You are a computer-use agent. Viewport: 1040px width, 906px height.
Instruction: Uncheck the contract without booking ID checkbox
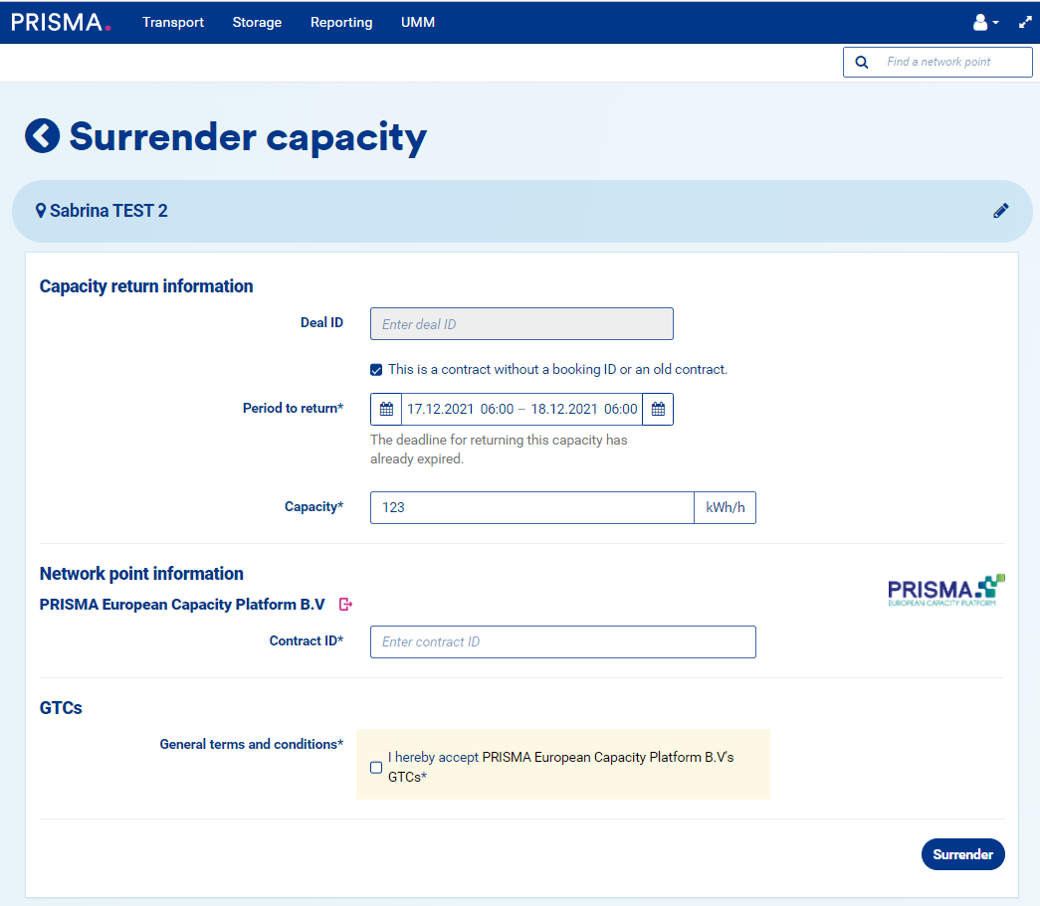[376, 370]
